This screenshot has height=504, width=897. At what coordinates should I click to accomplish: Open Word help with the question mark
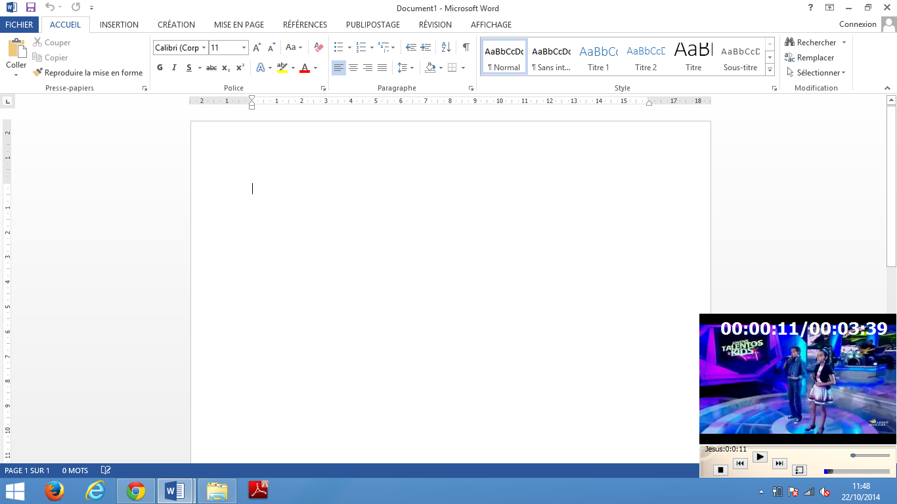[811, 8]
